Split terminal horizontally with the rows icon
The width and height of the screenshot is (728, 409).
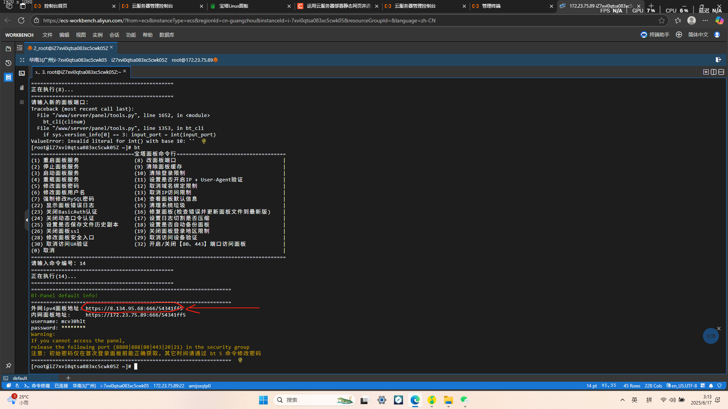tap(721, 72)
